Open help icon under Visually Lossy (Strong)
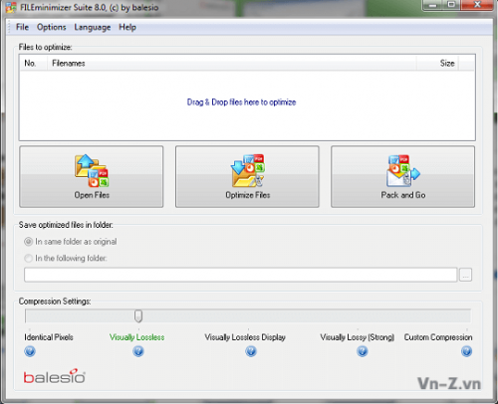The width and height of the screenshot is (498, 404). [363, 351]
